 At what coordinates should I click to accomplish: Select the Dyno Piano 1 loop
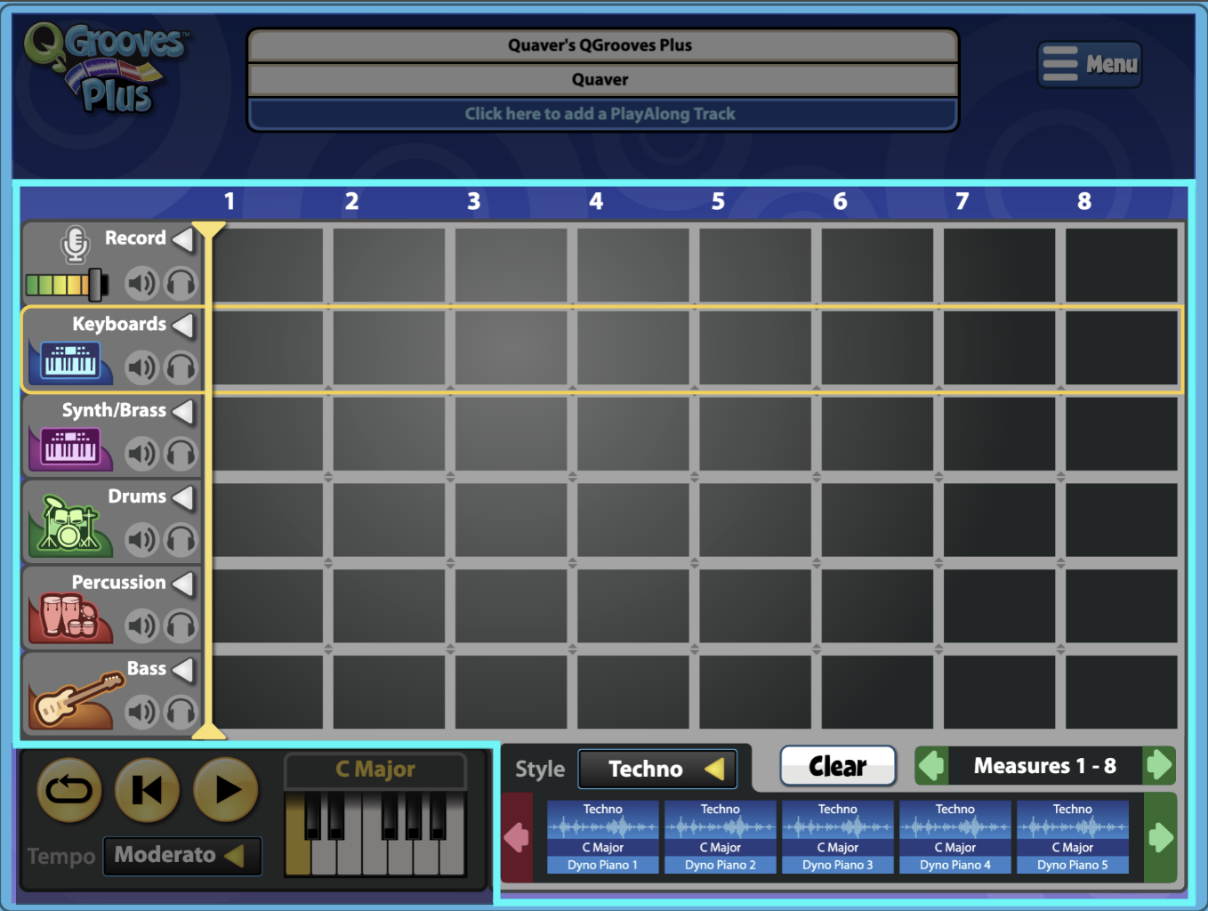(603, 837)
